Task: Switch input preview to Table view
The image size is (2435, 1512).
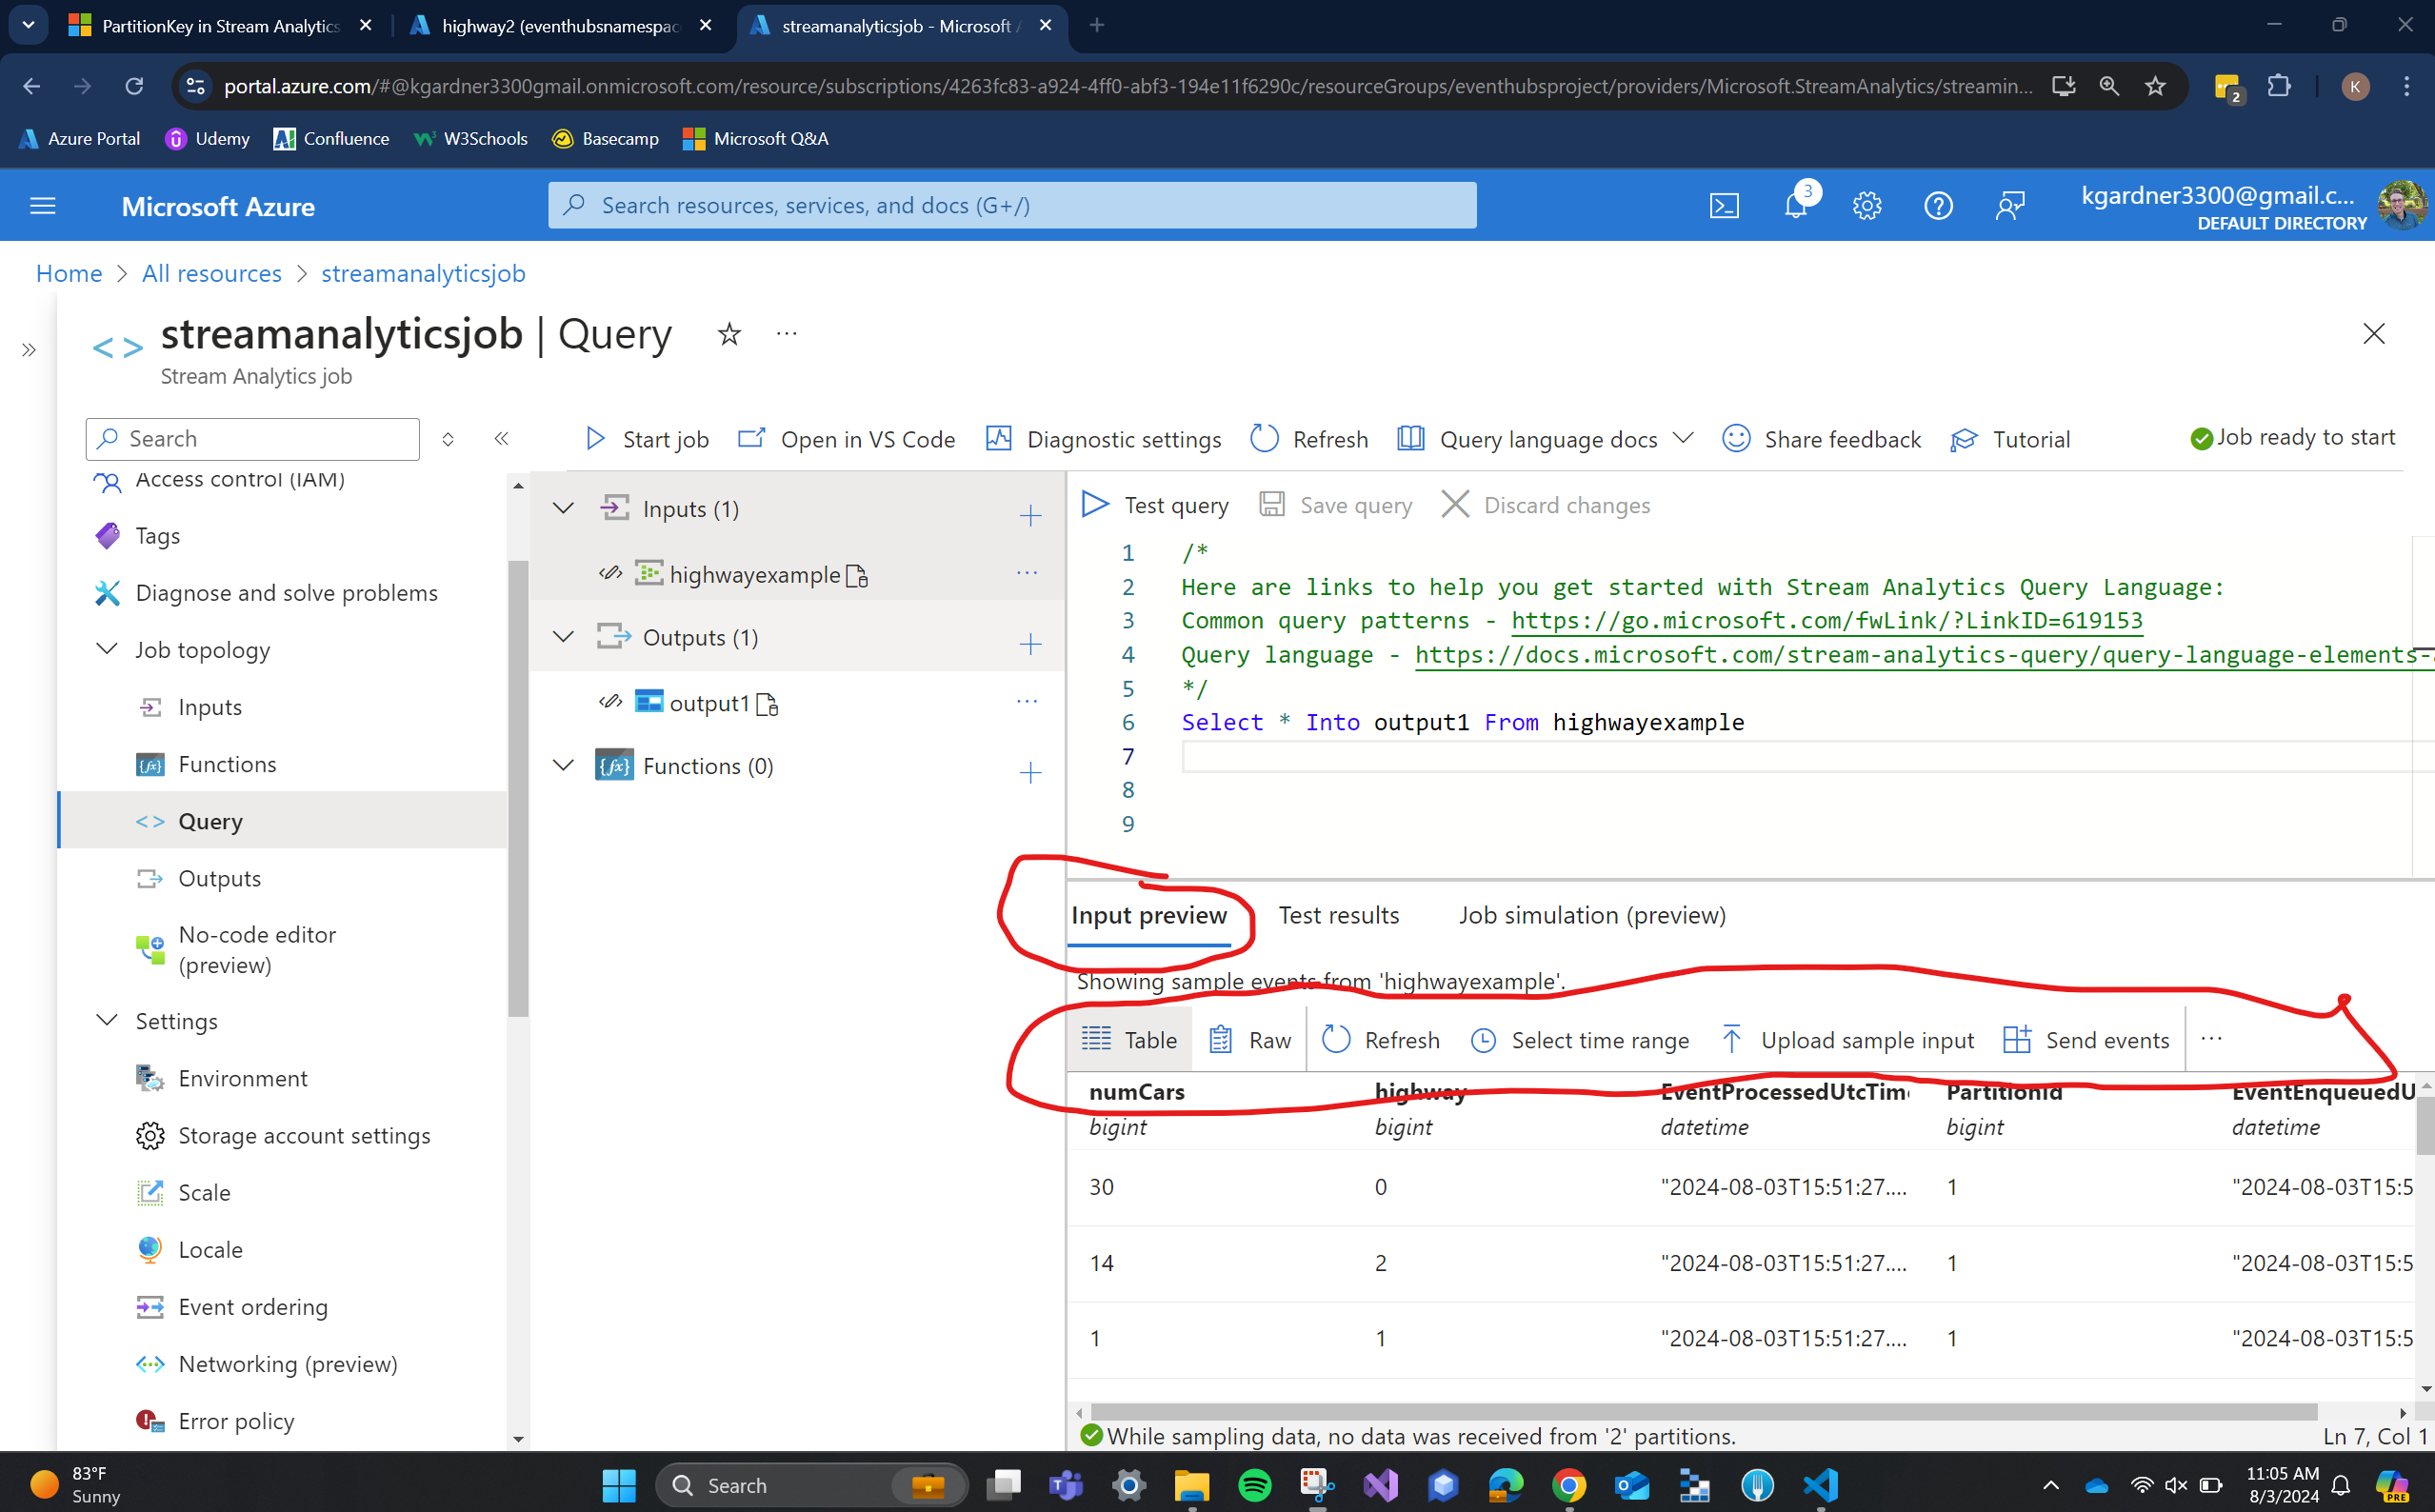Action: [1129, 1040]
